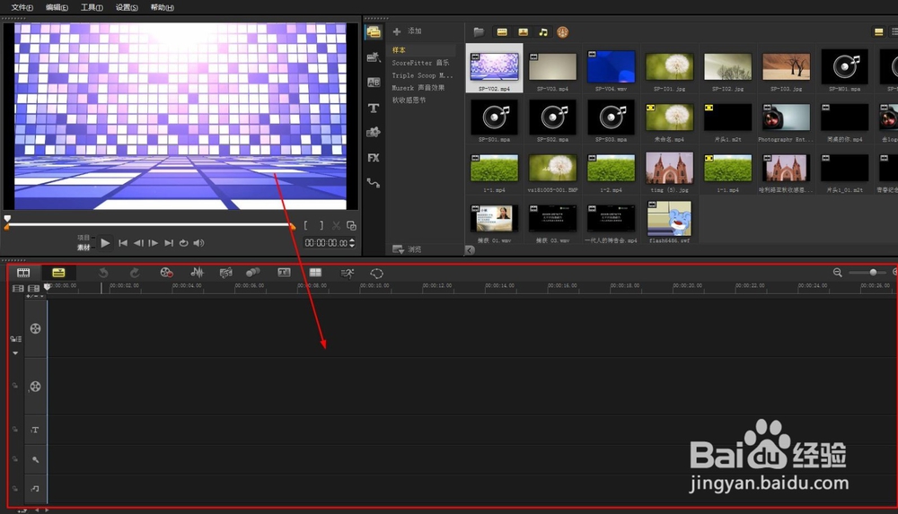The height and width of the screenshot is (514, 898).
Task: Click the Undo arrow on timeline toolbar
Action: [x=103, y=273]
